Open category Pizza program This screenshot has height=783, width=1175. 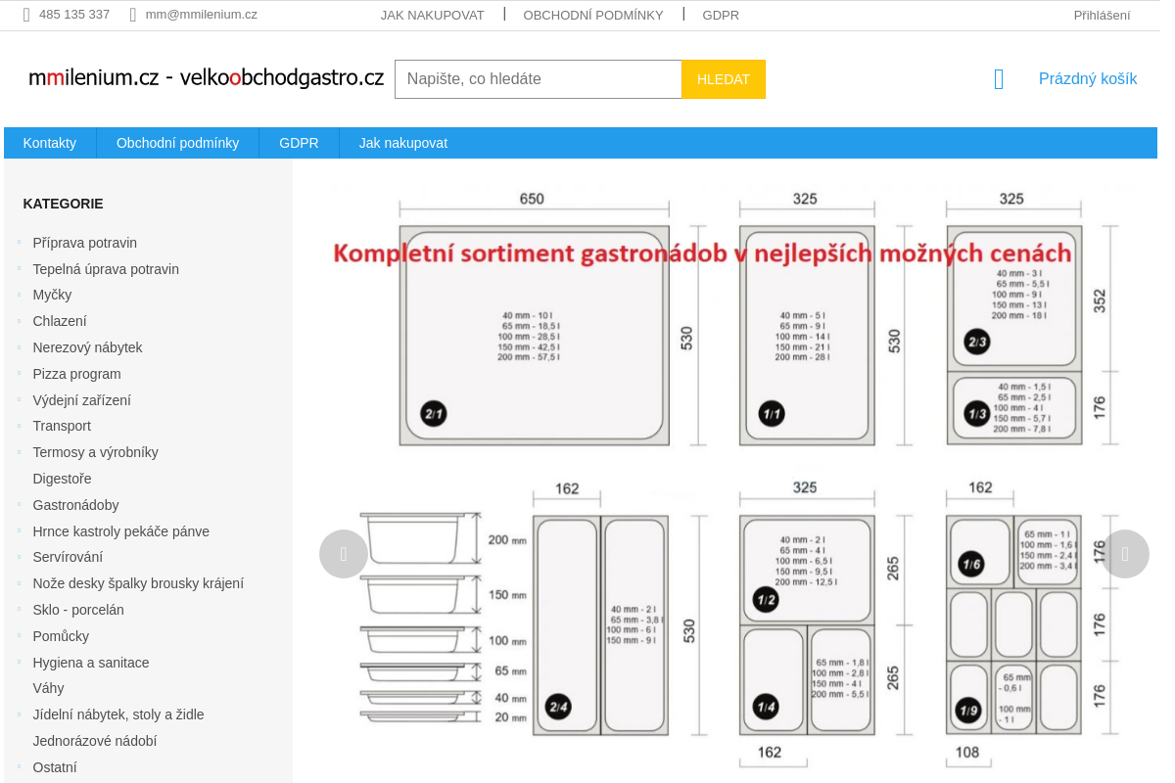click(x=76, y=374)
